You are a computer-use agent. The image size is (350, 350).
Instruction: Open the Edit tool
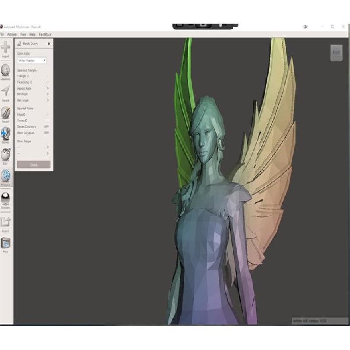click(6, 155)
